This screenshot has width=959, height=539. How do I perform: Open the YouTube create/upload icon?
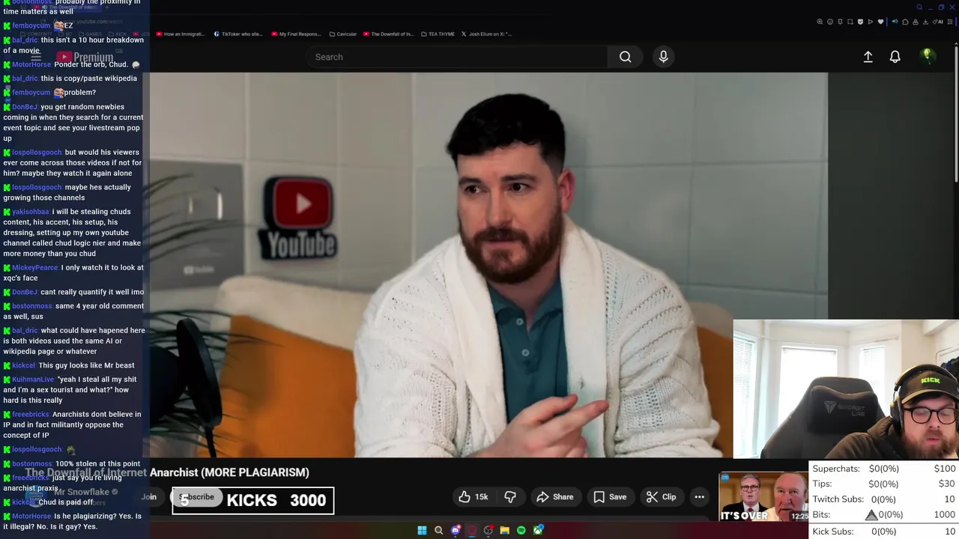pos(868,57)
